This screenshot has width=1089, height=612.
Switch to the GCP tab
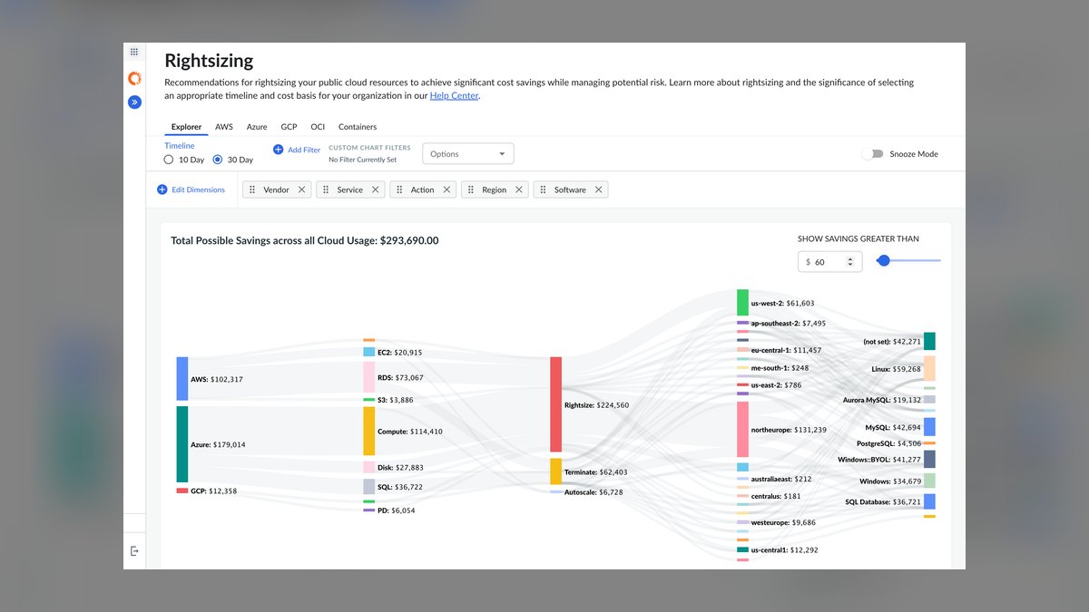(x=289, y=127)
